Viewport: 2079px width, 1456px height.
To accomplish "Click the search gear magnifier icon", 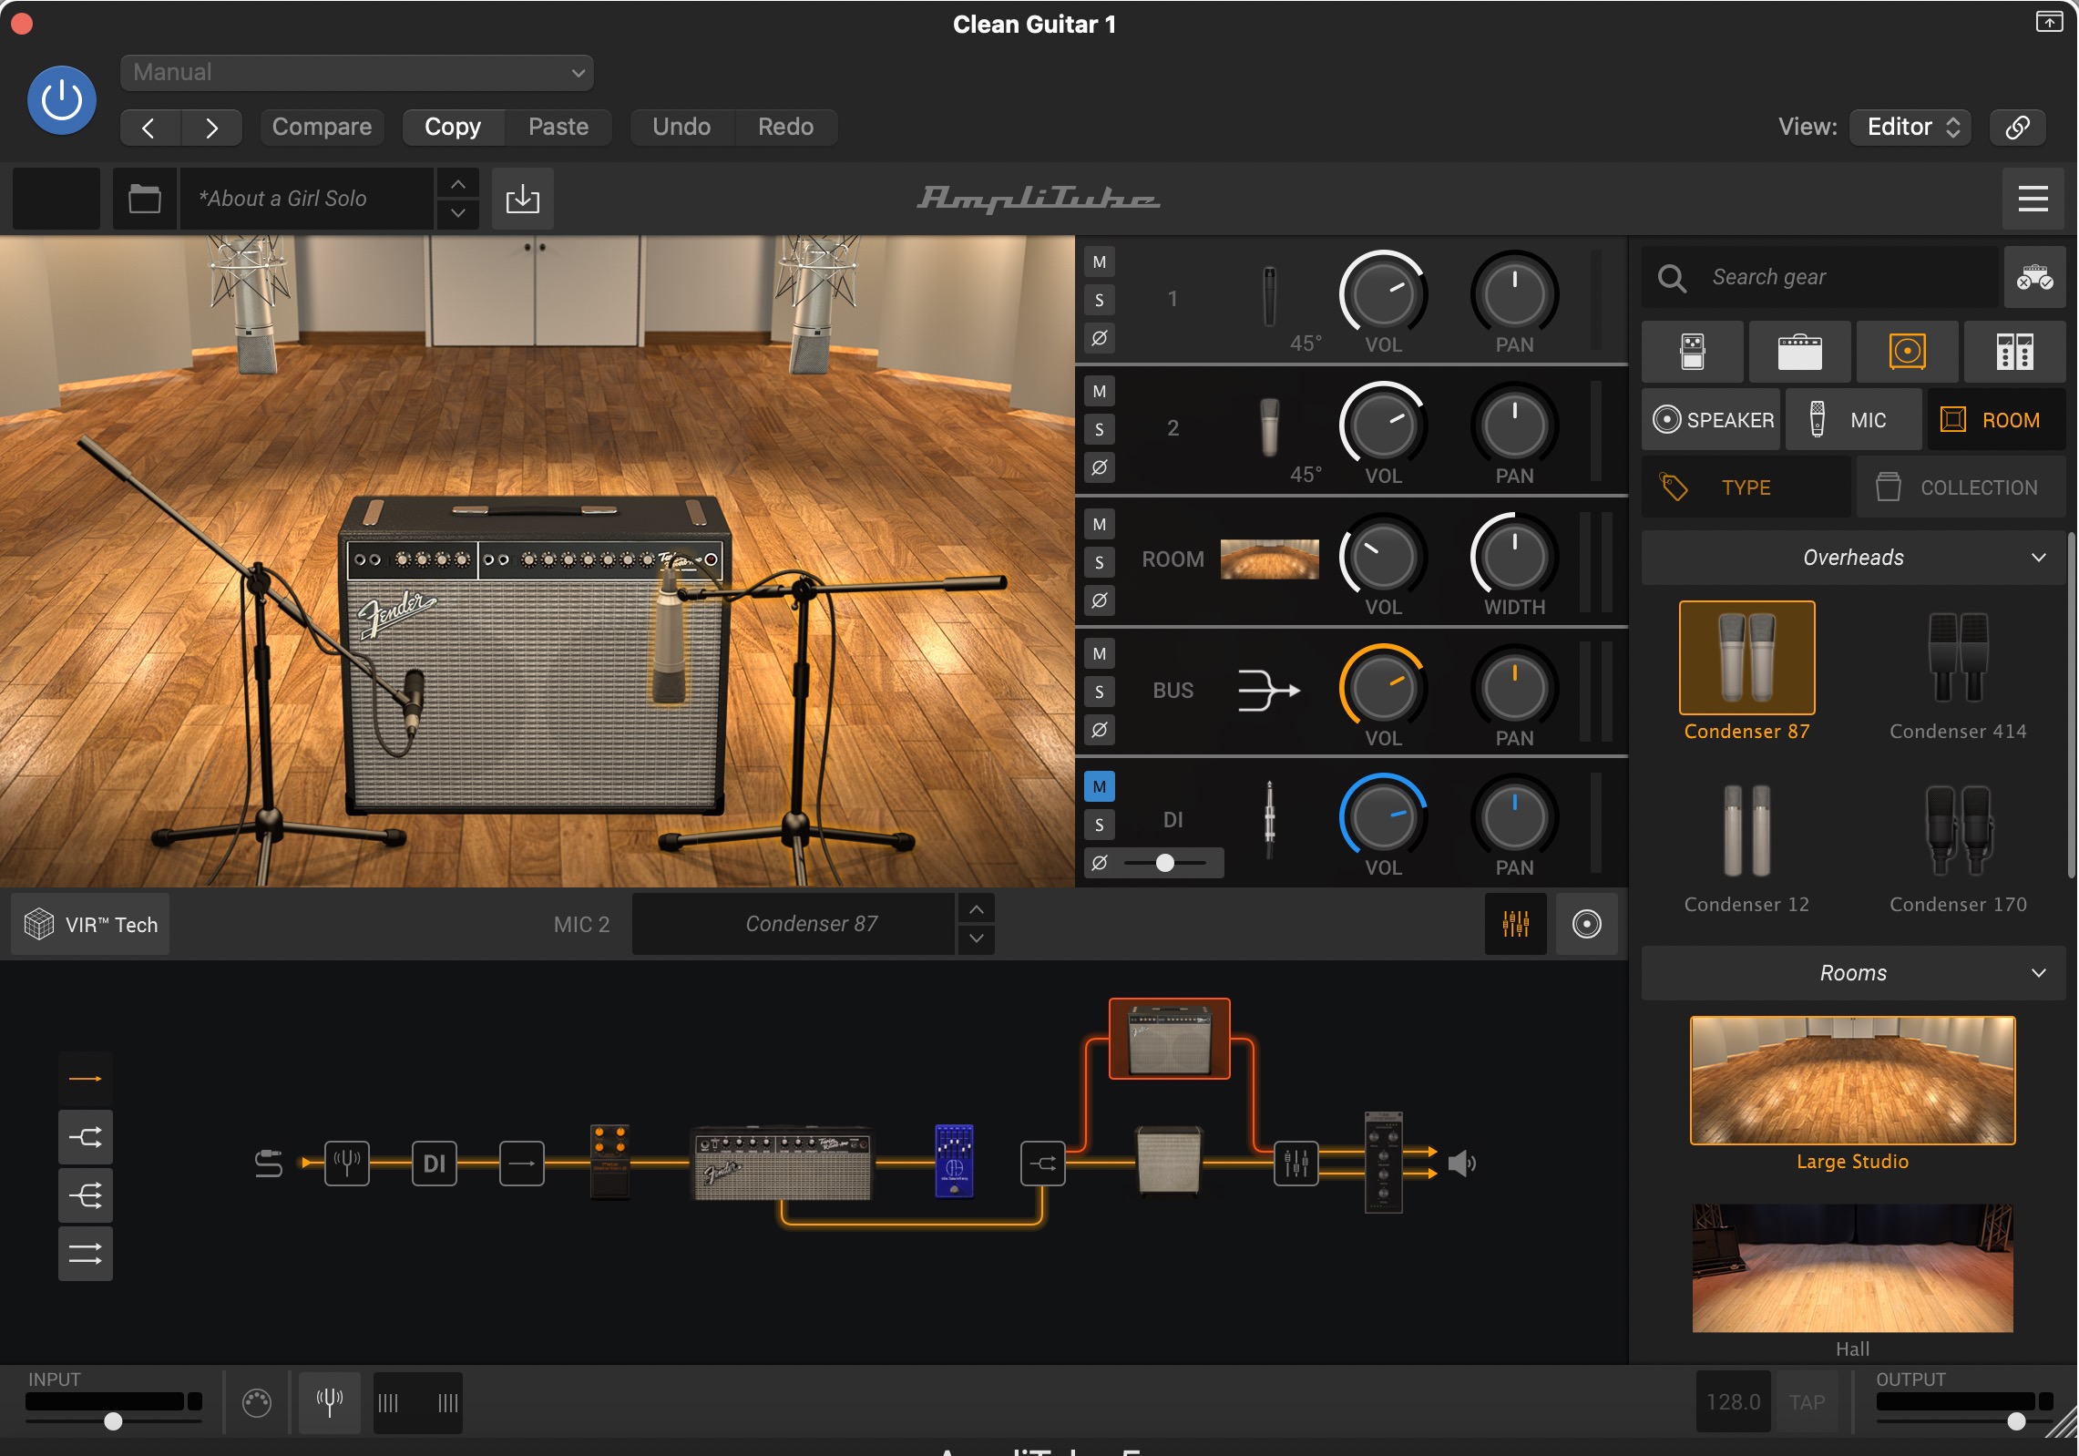I will click(x=1672, y=278).
